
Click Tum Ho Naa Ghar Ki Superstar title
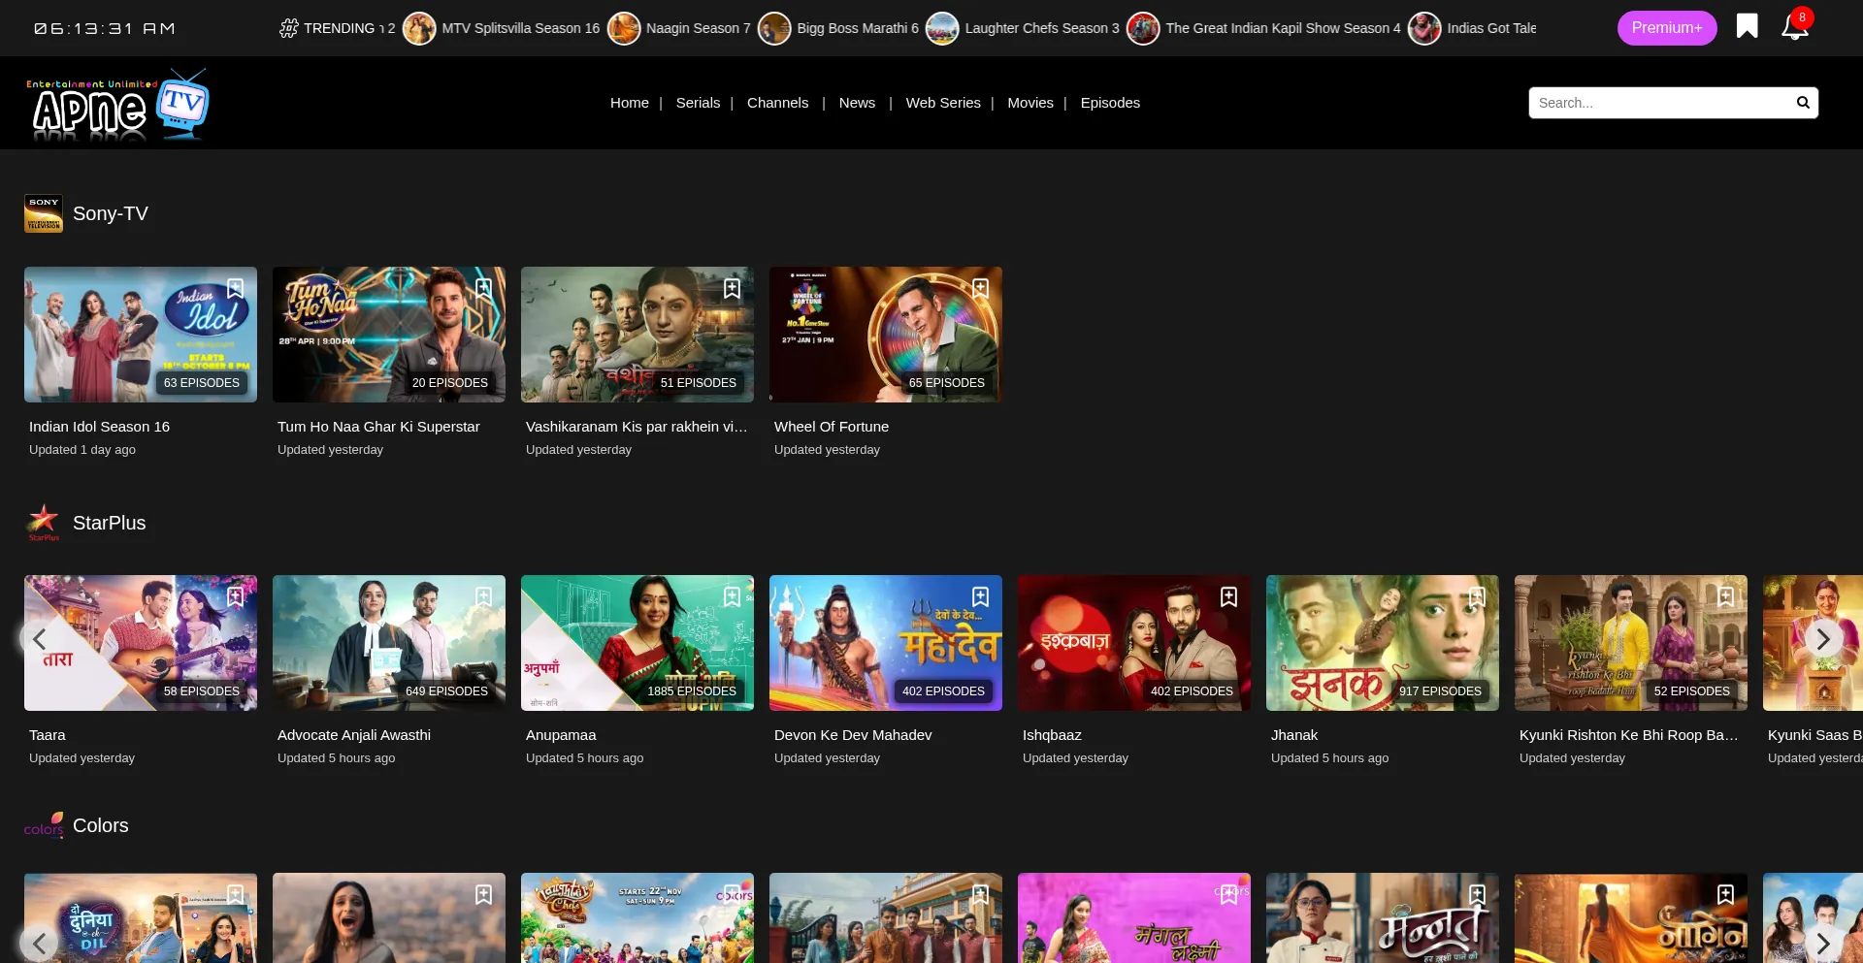pyautogui.click(x=378, y=427)
